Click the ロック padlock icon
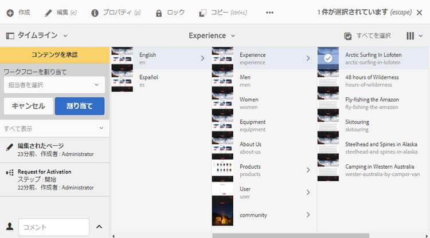Viewport: 430px width, 238px height. (x=159, y=13)
